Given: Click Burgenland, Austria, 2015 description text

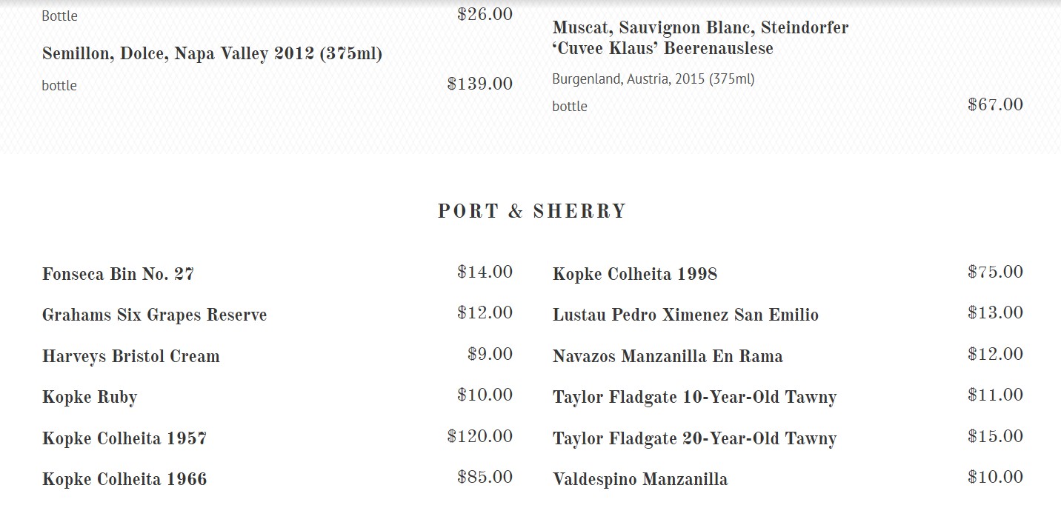Looking at the screenshot, I should pyautogui.click(x=653, y=79).
